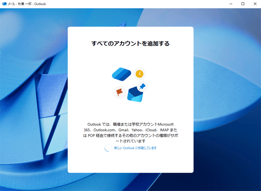Click the yellow clock illustration icon
261x191 pixels.
(140, 74)
